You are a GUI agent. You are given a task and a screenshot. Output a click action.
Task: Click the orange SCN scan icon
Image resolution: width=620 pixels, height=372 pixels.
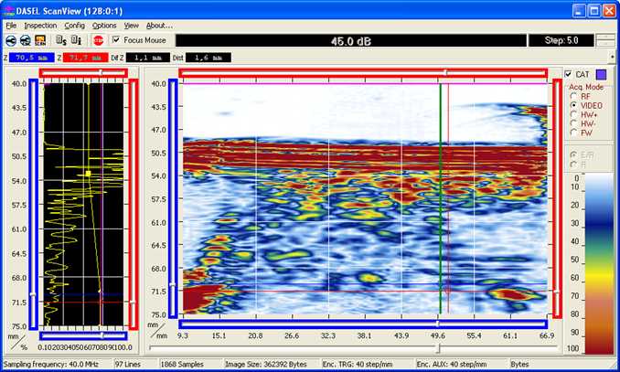40,40
